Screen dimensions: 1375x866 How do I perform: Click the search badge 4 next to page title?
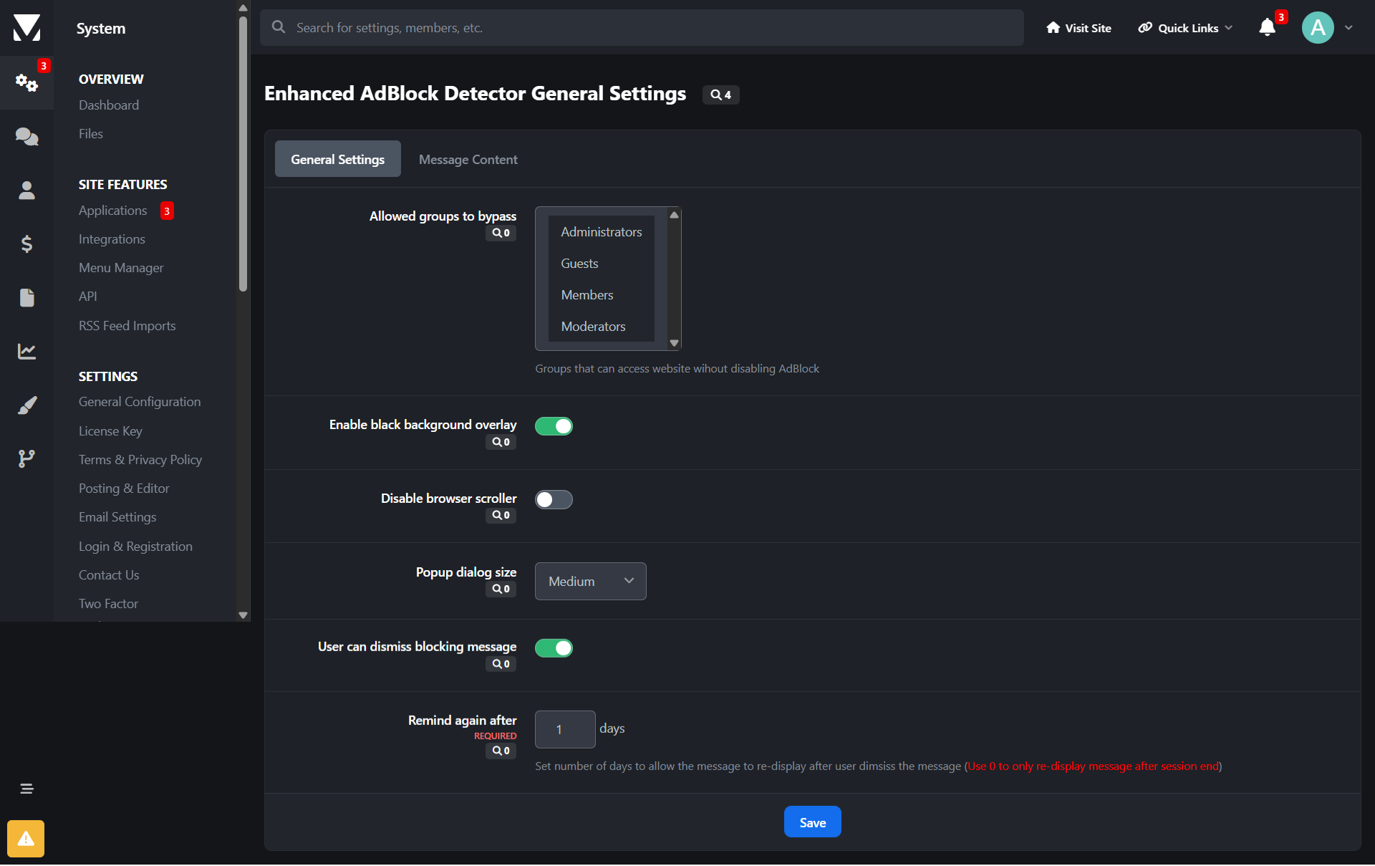tap(720, 95)
